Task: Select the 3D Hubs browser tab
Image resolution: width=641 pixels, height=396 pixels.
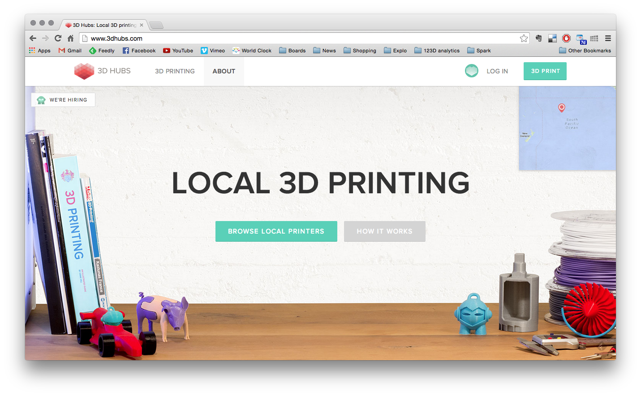Action: tap(104, 25)
